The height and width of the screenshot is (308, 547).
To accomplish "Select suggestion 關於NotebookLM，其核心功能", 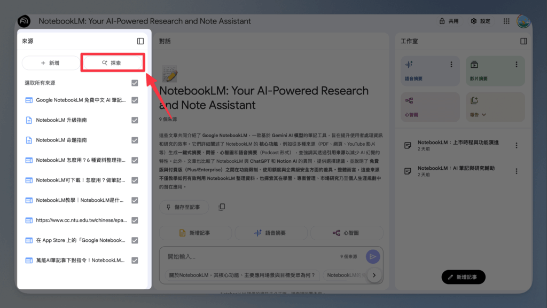I will click(242, 275).
